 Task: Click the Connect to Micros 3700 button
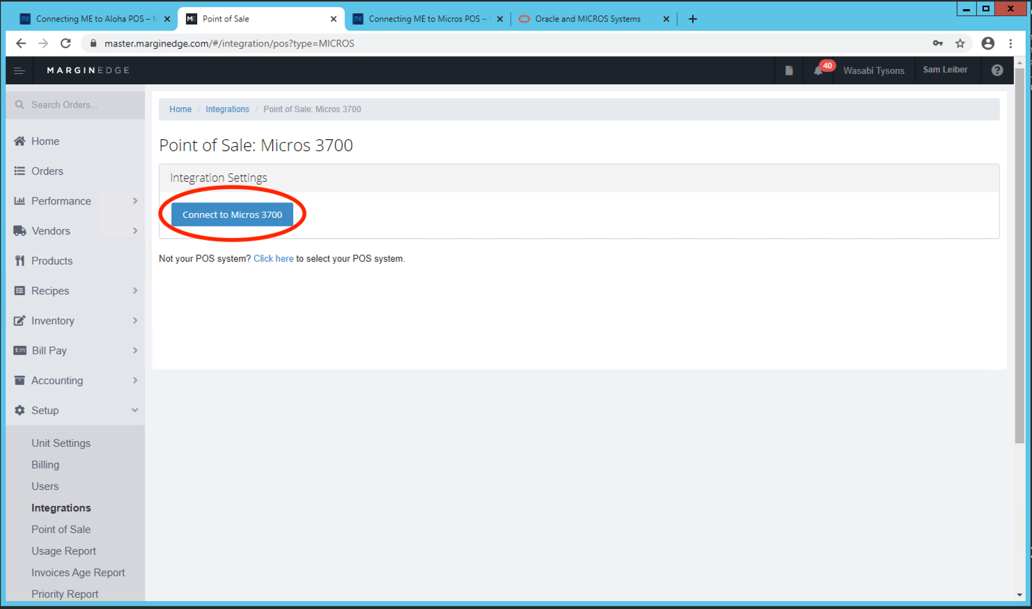(232, 214)
